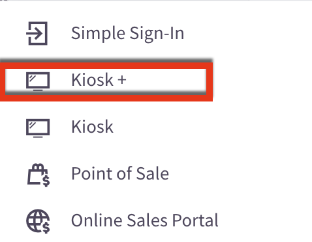Screen dimensions: 312x242
Task: Click the word Portal in the last entry
Action: tap(195, 221)
